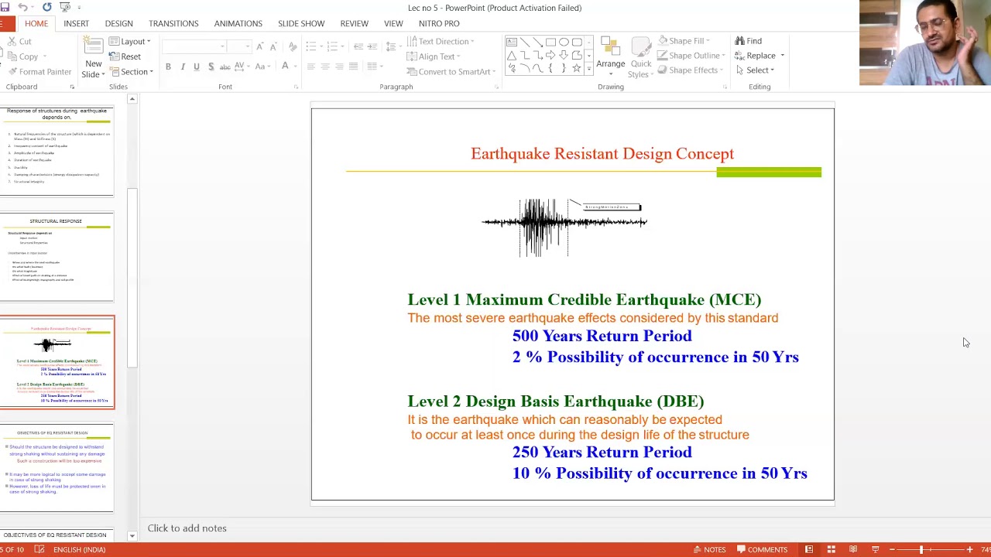Toggle Strikethrough formatting
991x557 pixels.
(225, 67)
